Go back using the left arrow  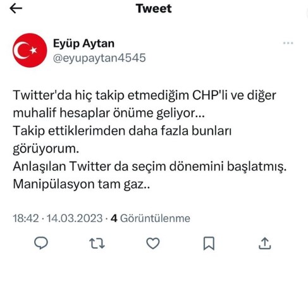(x=16, y=9)
